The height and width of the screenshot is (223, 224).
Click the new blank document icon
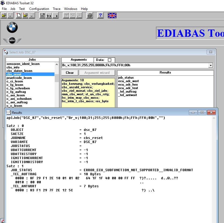coord(19,16)
